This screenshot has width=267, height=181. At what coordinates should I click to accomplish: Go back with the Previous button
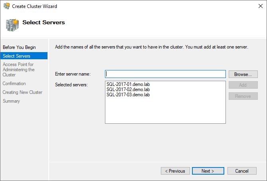175,171
